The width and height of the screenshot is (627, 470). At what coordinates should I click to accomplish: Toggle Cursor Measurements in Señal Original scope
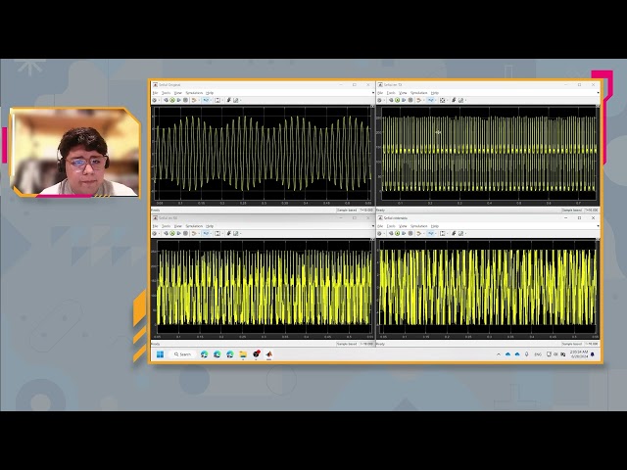pos(235,100)
